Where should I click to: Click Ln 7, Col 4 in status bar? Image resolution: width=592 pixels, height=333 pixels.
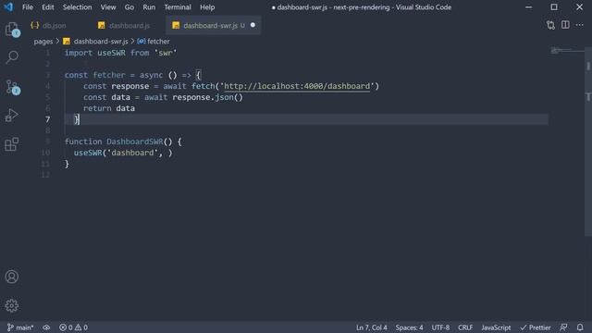(372, 327)
